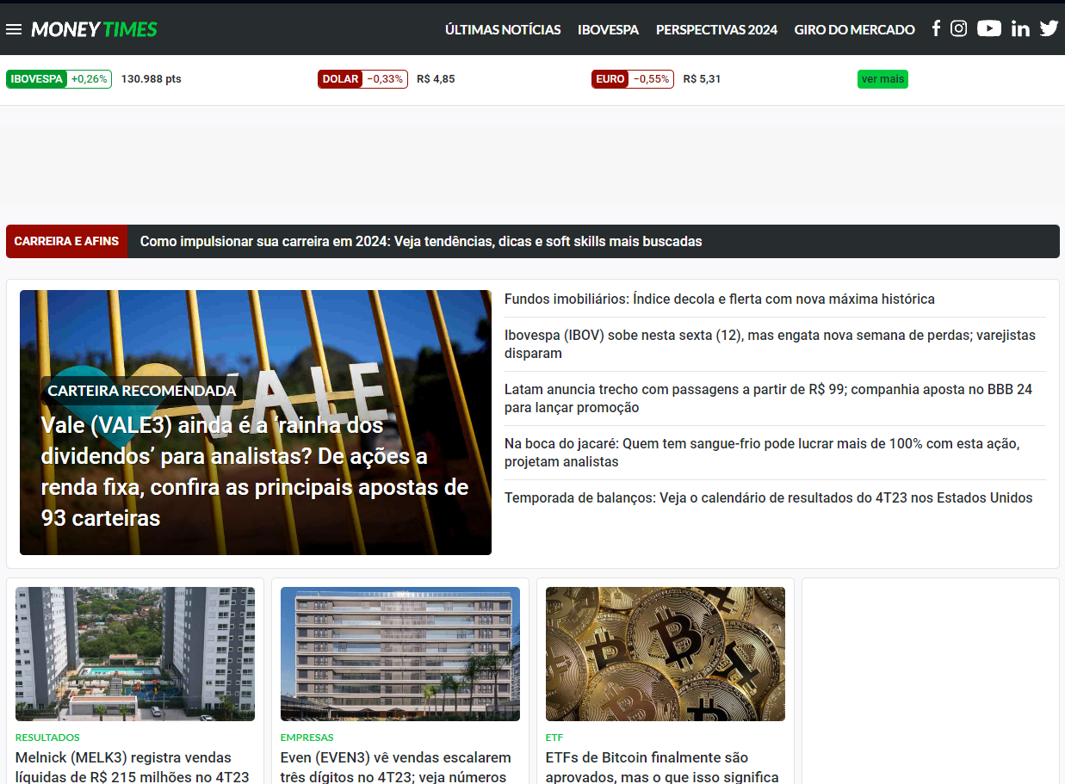Open the Melnick building article thumbnail

point(135,653)
